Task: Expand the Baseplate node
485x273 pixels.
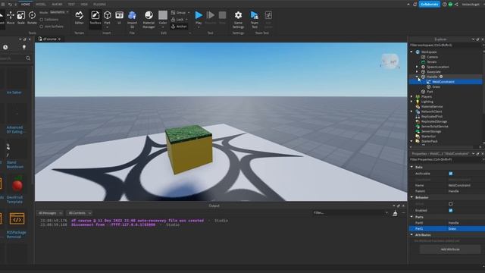Action: 418,72
